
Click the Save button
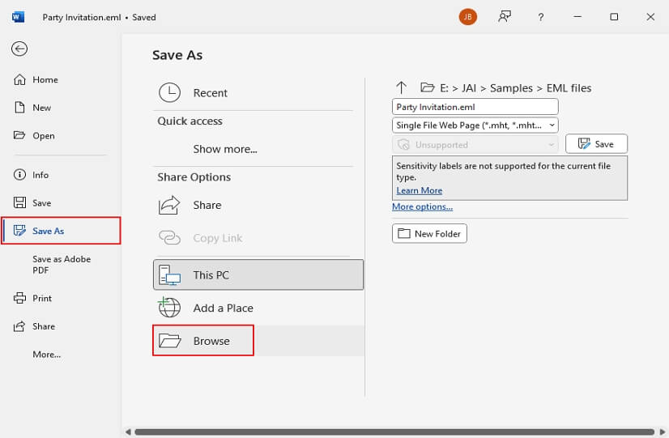point(596,144)
